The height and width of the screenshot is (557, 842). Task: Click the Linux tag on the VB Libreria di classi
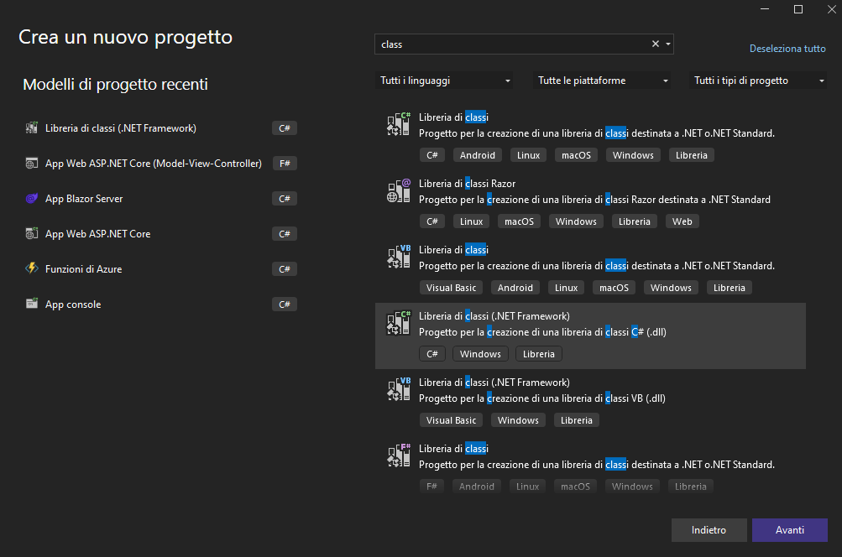pos(566,288)
